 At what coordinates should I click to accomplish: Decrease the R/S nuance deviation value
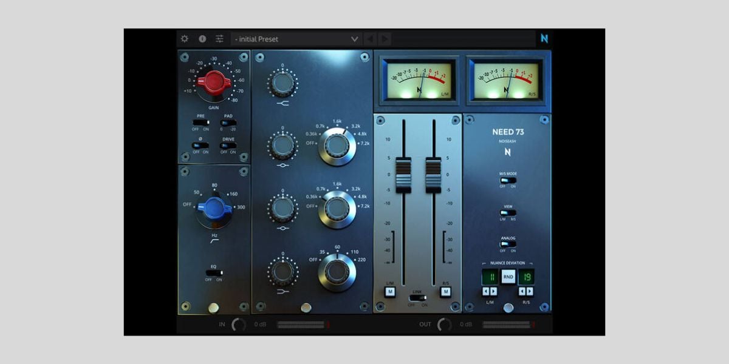pyautogui.click(x=522, y=292)
